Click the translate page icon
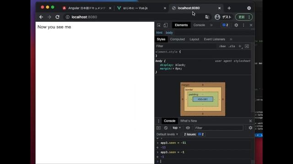 coord(207,17)
